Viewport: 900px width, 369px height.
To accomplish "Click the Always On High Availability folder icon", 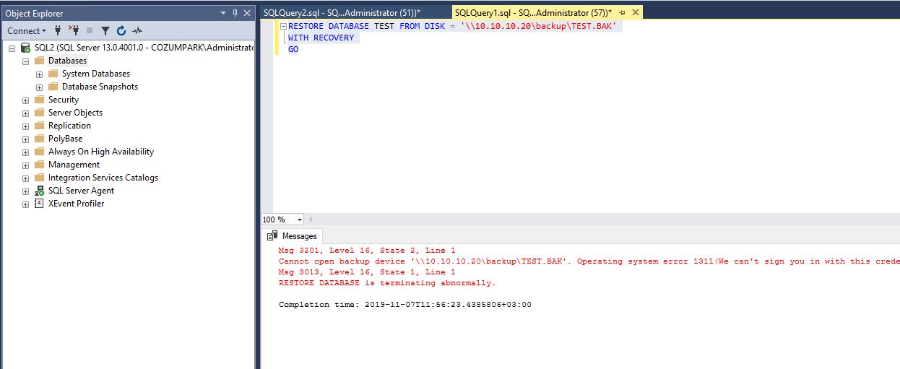I will (40, 152).
